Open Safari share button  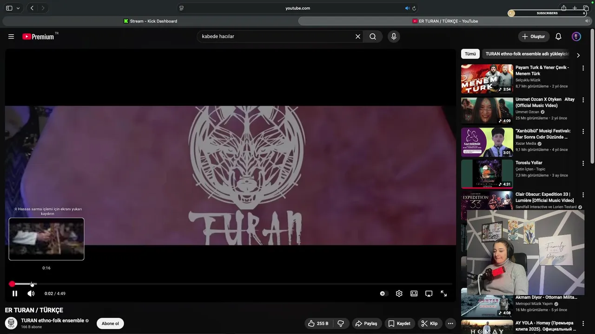(x=563, y=8)
